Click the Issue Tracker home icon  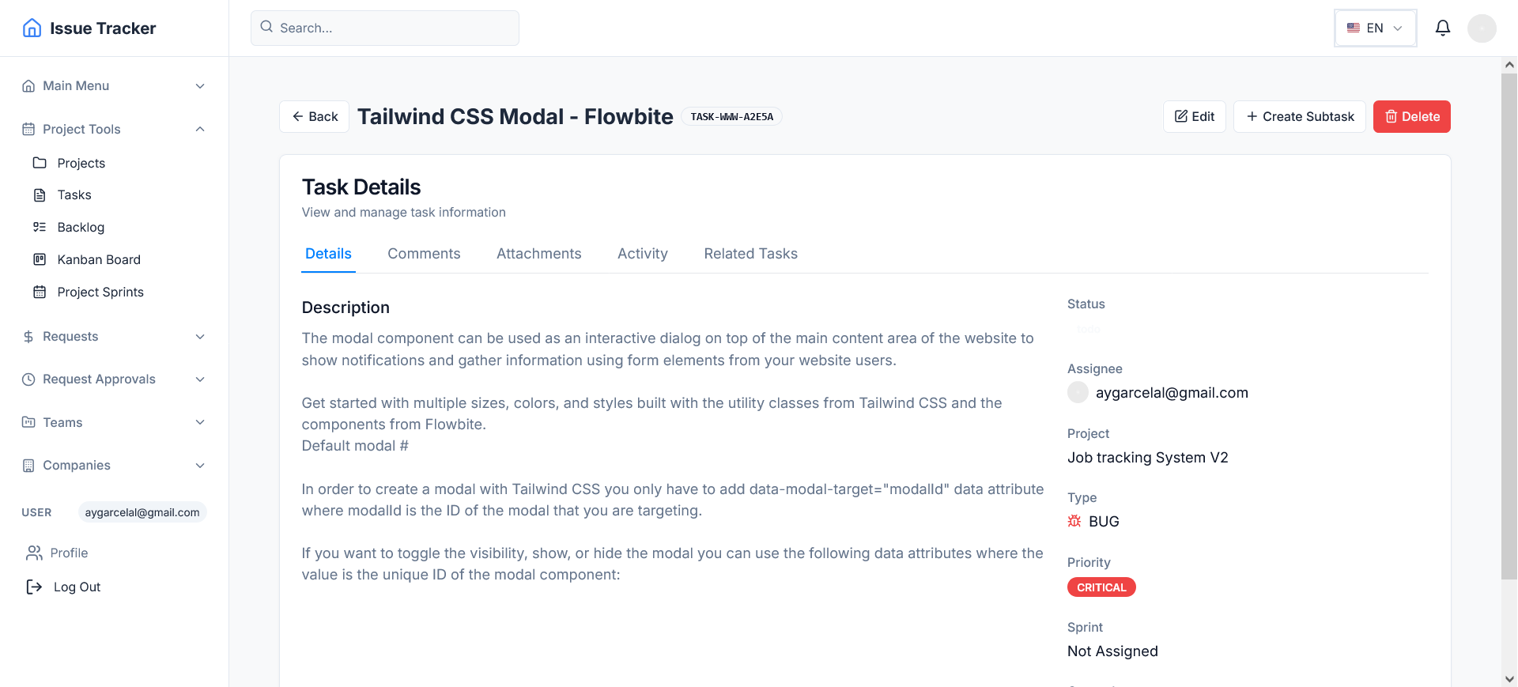(32, 28)
